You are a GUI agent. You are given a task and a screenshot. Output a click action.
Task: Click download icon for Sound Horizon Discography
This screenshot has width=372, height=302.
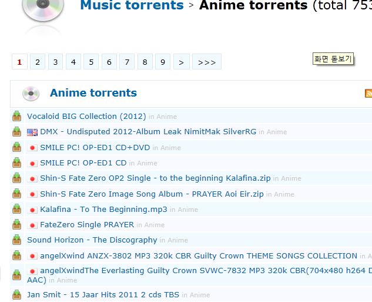click(x=16, y=240)
